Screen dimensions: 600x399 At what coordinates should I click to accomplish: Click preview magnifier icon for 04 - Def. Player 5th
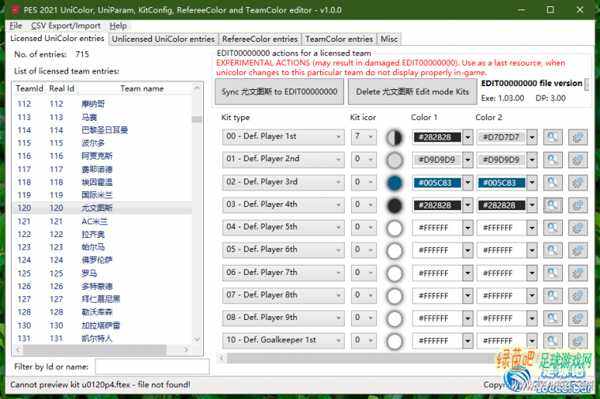[x=553, y=228]
